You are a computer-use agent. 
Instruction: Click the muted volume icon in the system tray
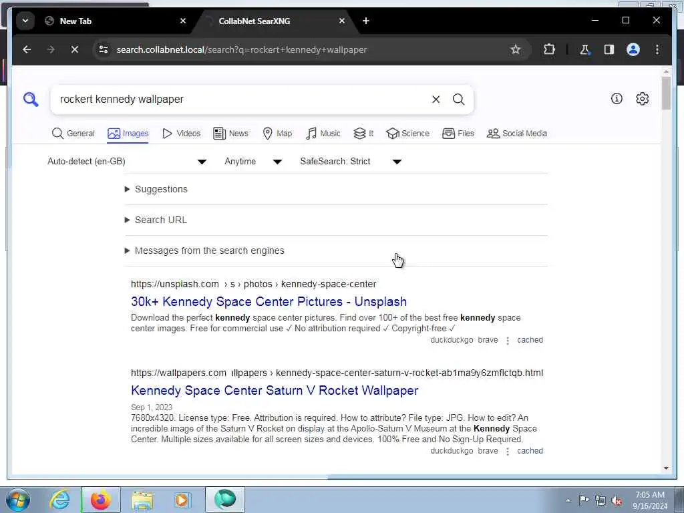coord(617,501)
